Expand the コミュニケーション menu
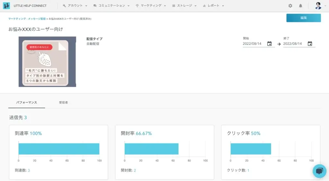The width and height of the screenshot is (329, 181). tap(111, 6)
